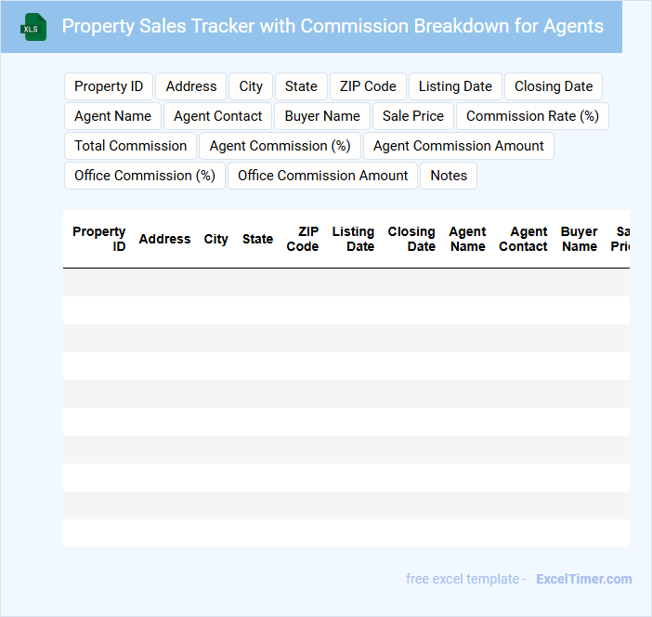Click the Notes tag
The width and height of the screenshot is (652, 617).
[449, 176]
